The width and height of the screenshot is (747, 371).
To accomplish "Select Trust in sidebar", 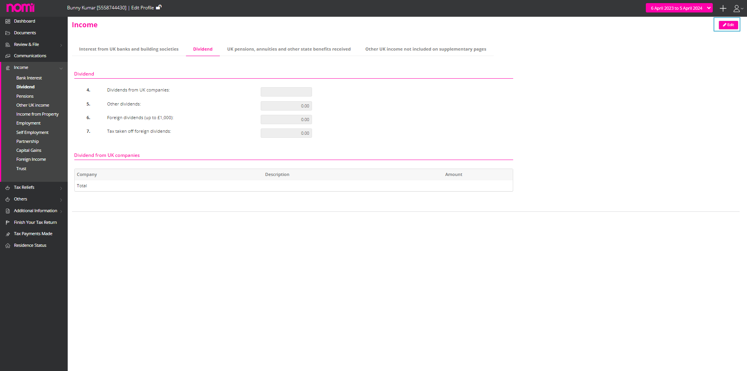I will [21, 169].
